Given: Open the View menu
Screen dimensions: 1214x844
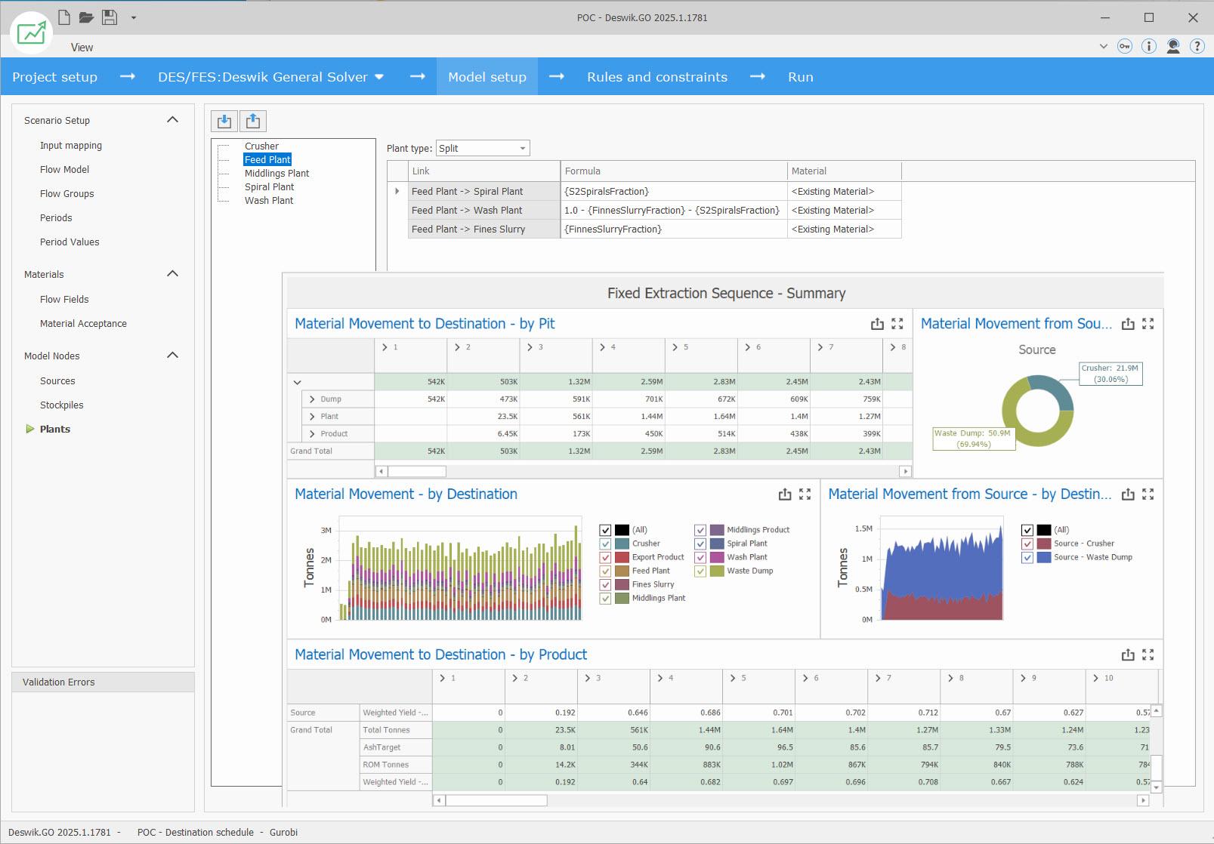Looking at the screenshot, I should pos(82,48).
